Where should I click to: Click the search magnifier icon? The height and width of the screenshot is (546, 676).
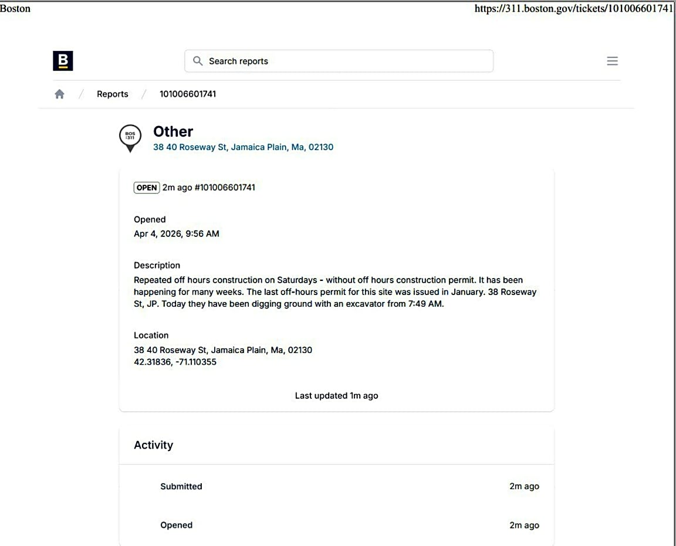click(198, 61)
